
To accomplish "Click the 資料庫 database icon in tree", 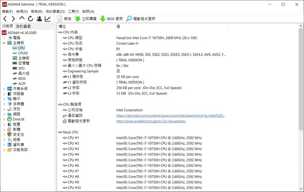I will (9, 145).
